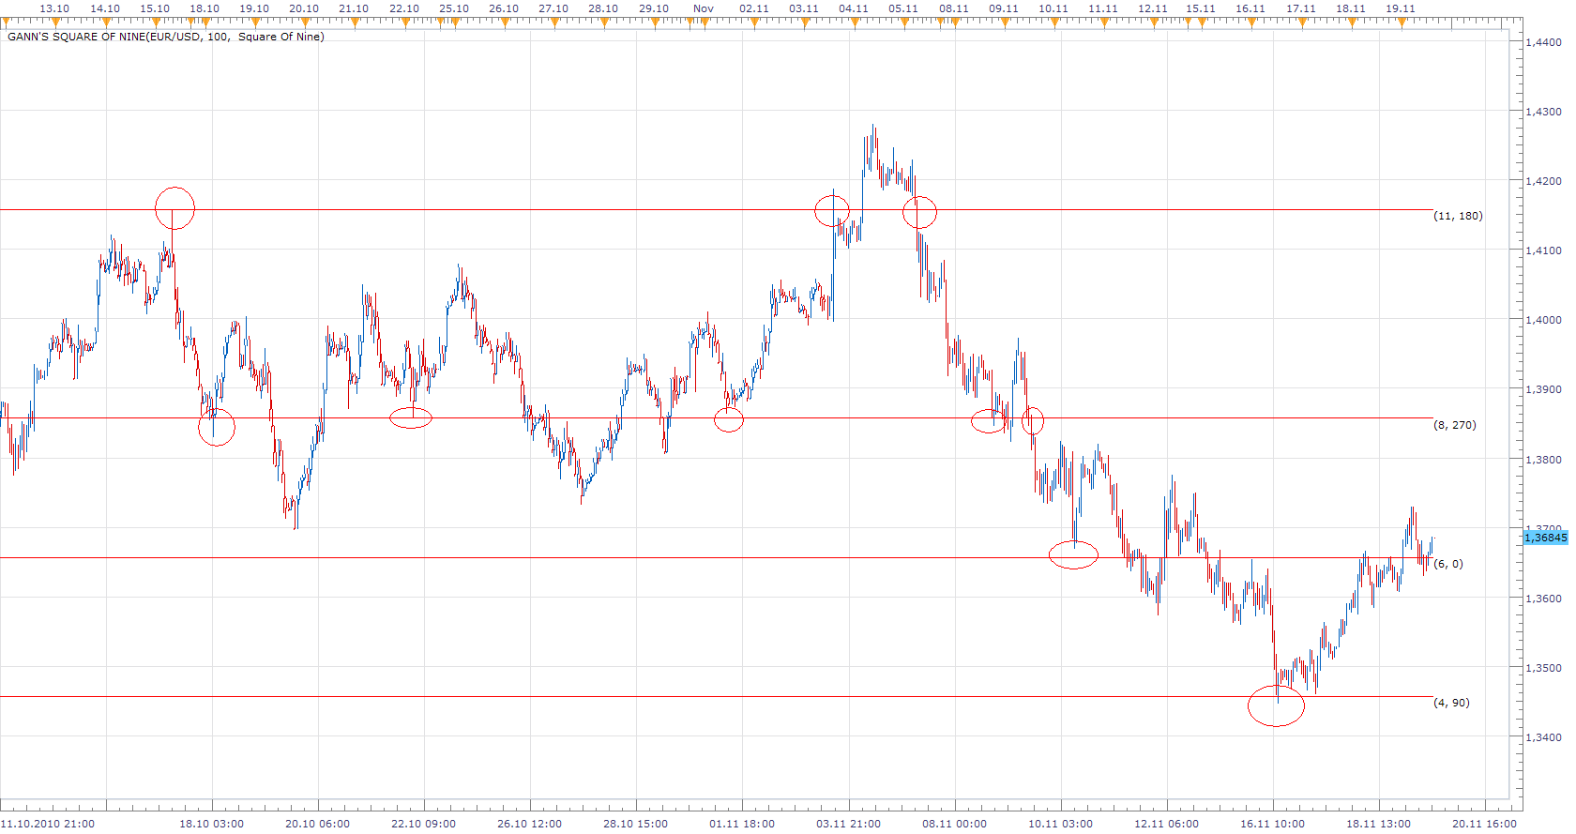The height and width of the screenshot is (834, 1576).
Task: Click the orange marker under the 22.10 date
Action: (404, 22)
